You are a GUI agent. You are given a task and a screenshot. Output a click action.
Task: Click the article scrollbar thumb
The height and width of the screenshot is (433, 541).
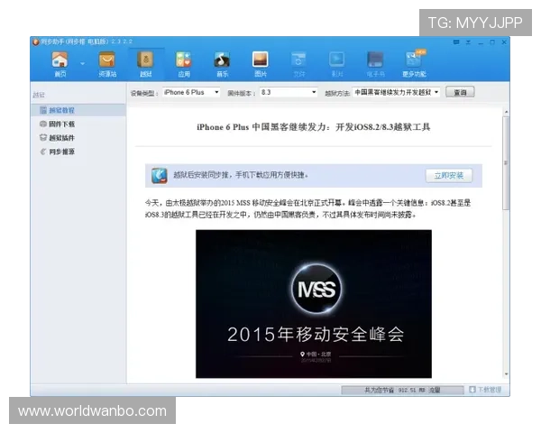pyautogui.click(x=506, y=163)
